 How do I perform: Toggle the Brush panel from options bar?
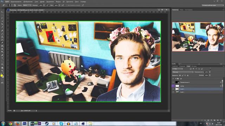tap(15, 5)
